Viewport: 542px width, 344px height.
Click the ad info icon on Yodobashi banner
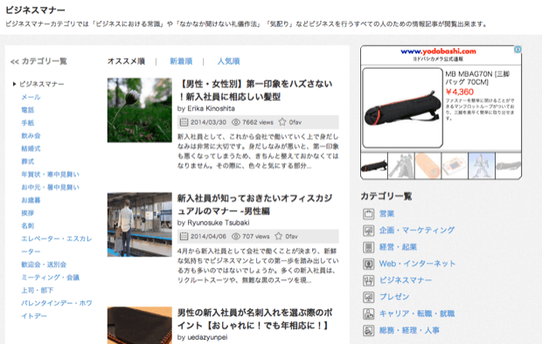click(x=518, y=50)
